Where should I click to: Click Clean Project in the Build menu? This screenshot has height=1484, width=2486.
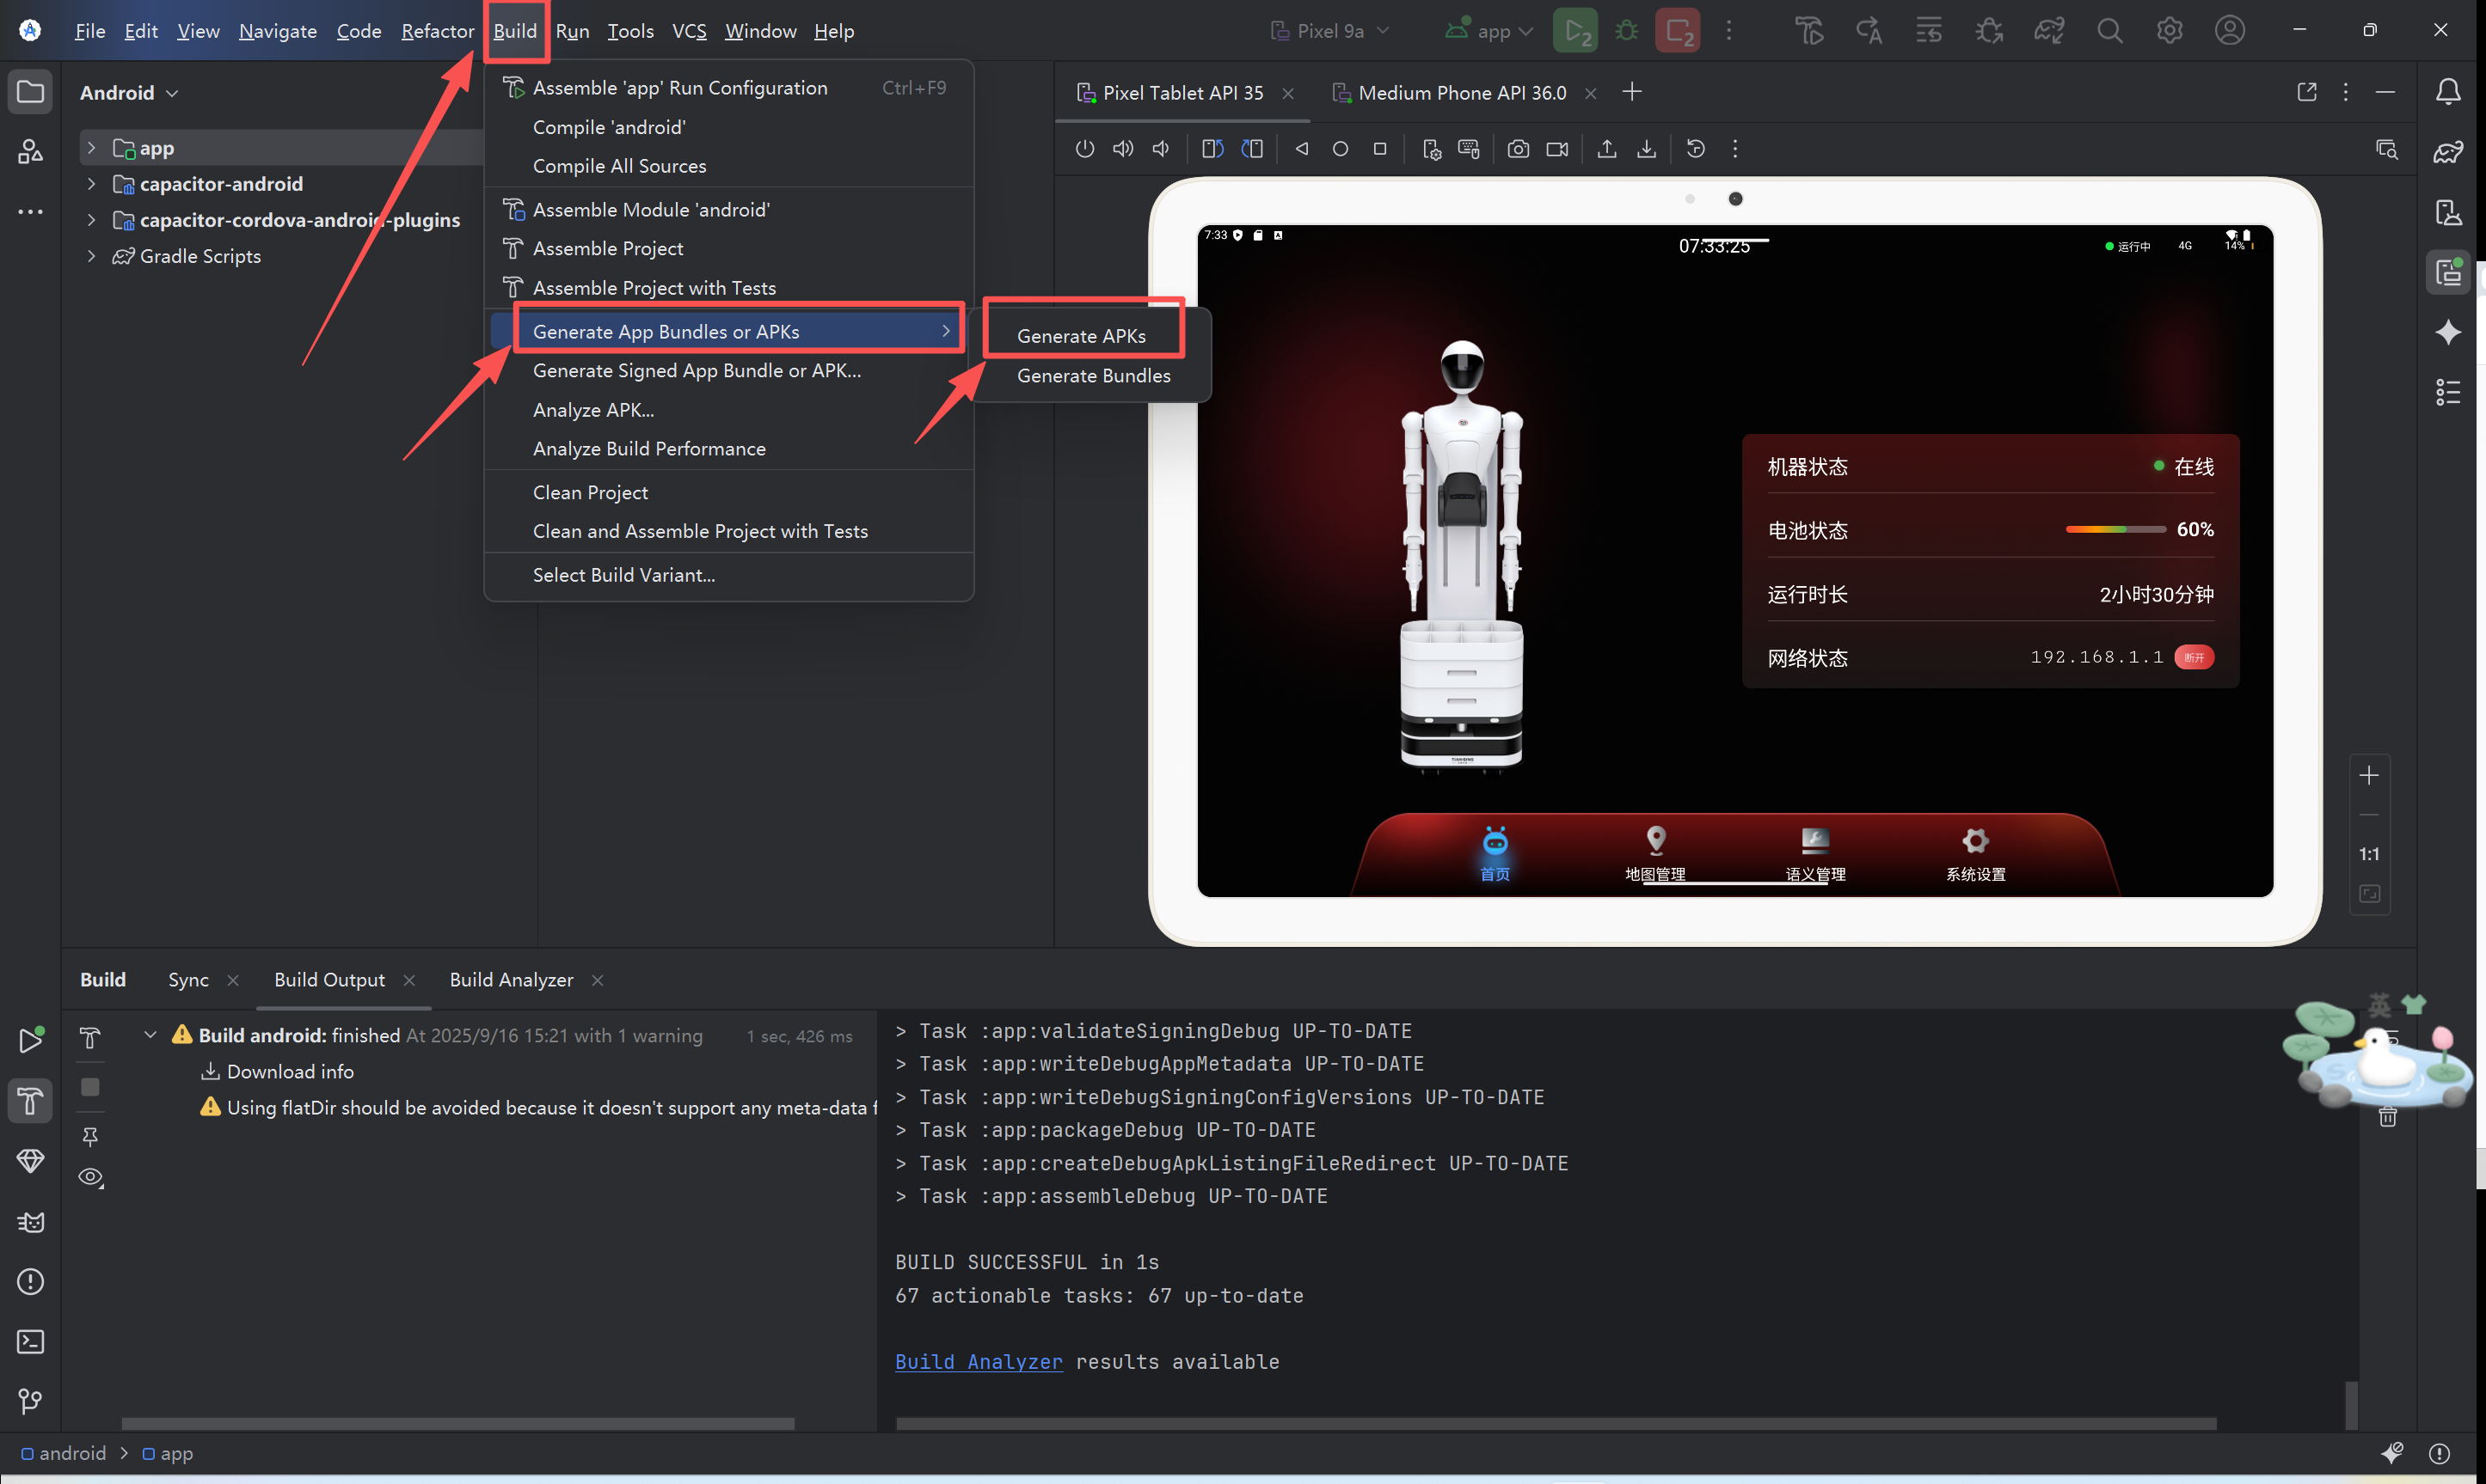pyautogui.click(x=590, y=492)
